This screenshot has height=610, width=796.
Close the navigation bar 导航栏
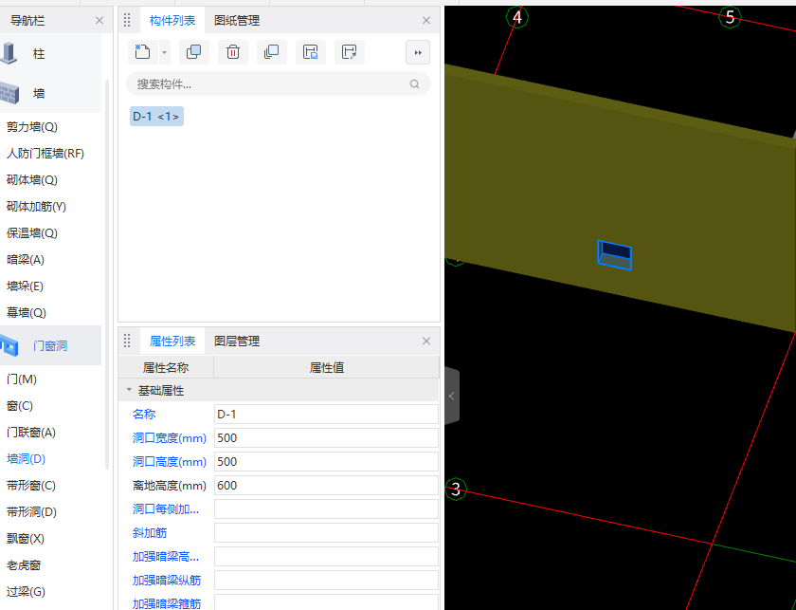click(99, 20)
